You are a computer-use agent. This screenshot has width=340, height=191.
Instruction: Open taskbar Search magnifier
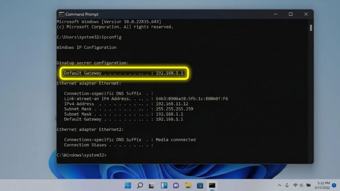click(x=140, y=185)
